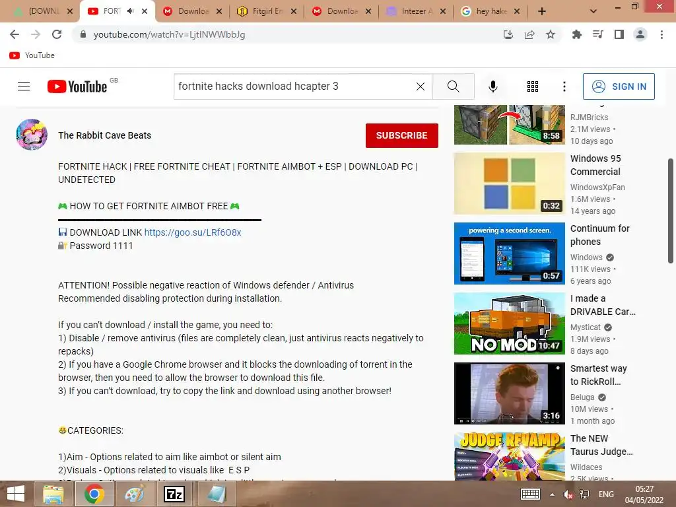Screen dimensions: 676x507
Task: Click the address bar URL
Action: tap(169, 34)
